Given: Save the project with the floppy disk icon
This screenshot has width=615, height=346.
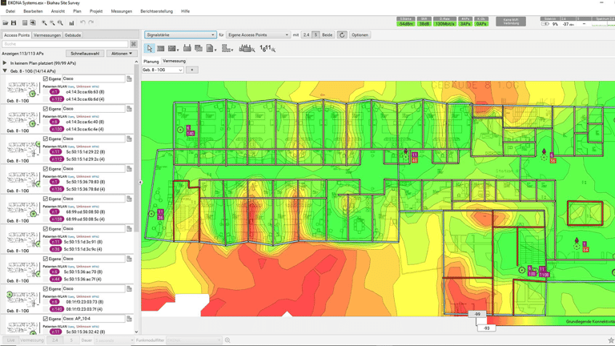Looking at the screenshot, I should tap(14, 22).
